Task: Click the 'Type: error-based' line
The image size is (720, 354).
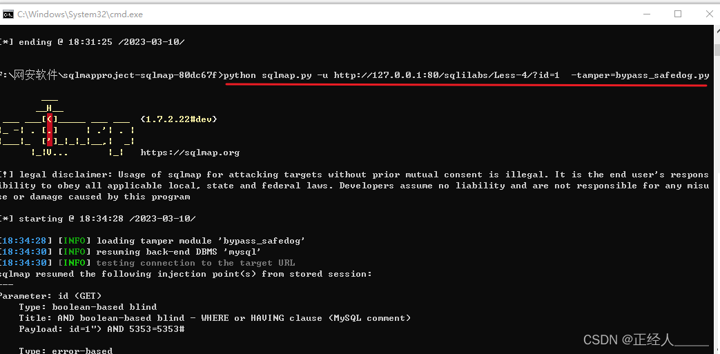Action: pos(66,351)
